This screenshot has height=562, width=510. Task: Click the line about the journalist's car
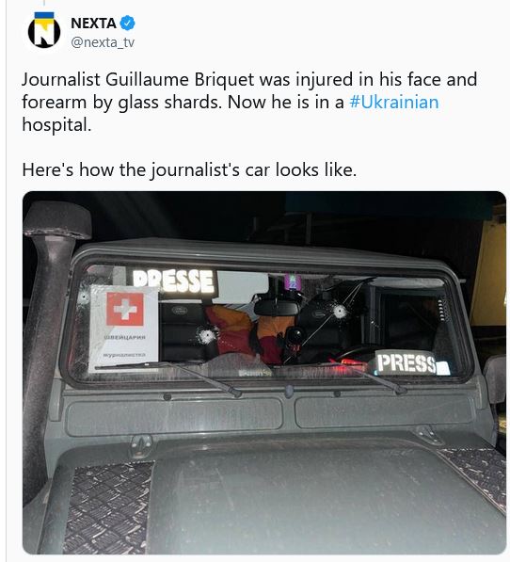point(189,169)
